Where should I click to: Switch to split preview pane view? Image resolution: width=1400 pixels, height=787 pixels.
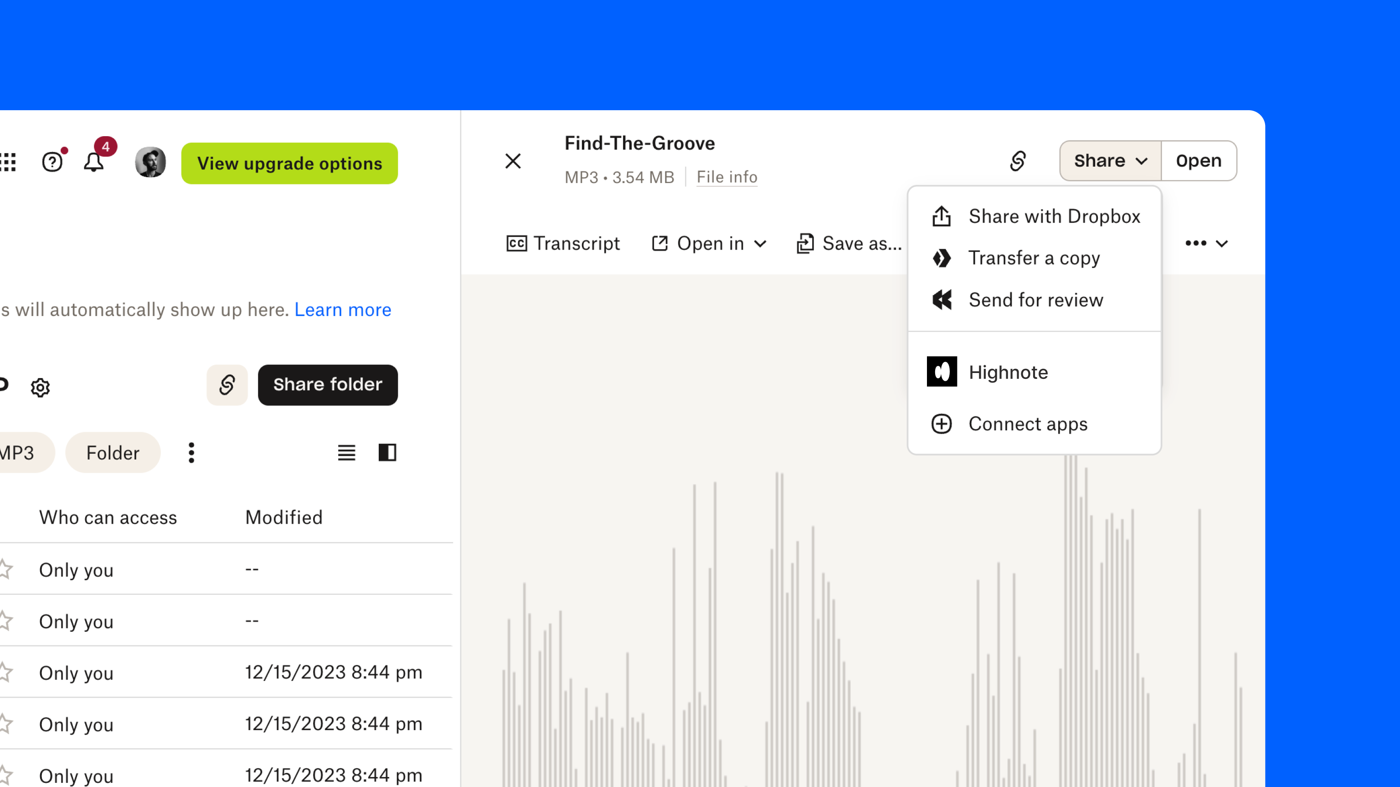(387, 452)
